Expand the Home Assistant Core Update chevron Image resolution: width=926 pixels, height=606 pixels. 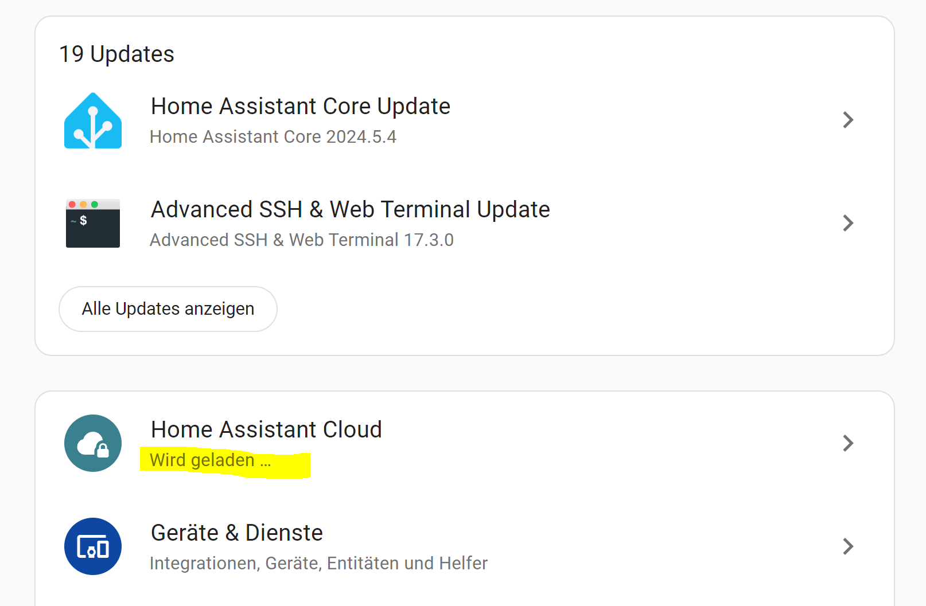[x=848, y=120]
